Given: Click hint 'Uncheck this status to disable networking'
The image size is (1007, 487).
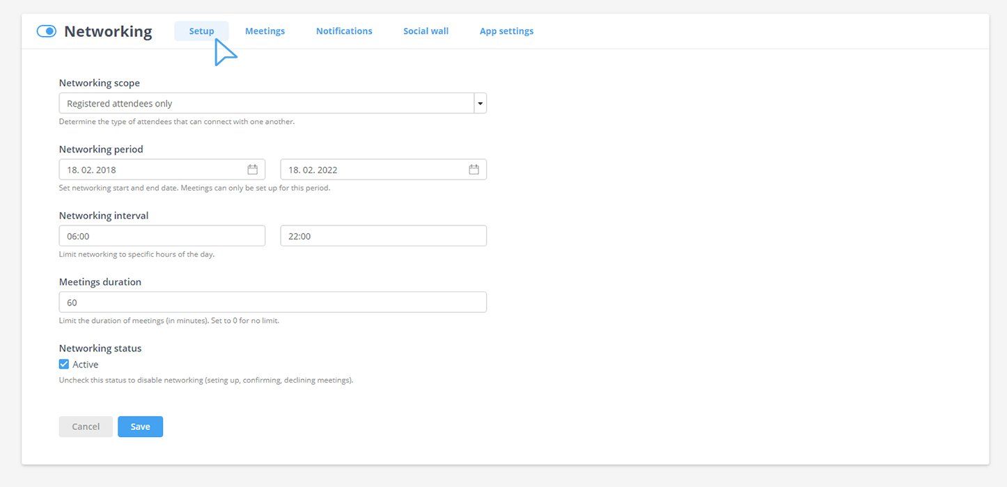Looking at the screenshot, I should point(206,381).
